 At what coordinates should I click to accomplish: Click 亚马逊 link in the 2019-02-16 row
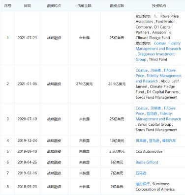coord(141,173)
